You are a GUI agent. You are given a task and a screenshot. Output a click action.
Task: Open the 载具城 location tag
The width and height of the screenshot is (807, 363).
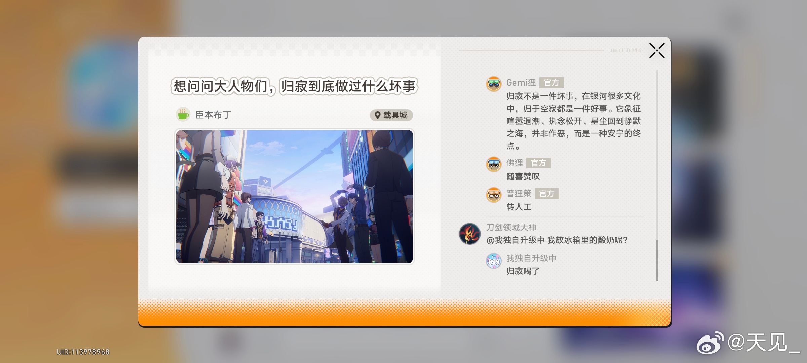[x=391, y=115]
